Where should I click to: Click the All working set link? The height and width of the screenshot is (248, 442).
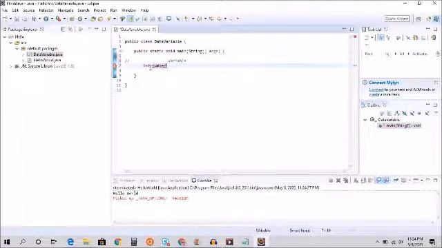[x=402, y=54]
